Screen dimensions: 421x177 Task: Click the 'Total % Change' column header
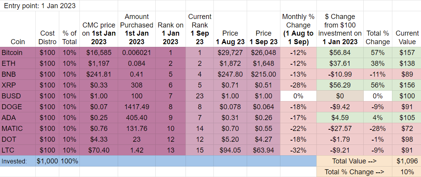tap(378, 29)
